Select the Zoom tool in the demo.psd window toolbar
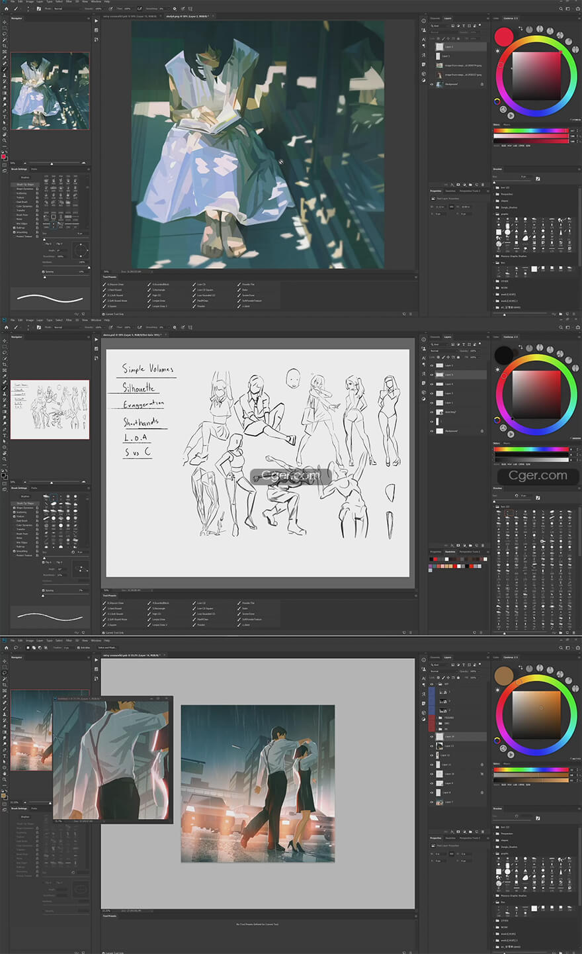The height and width of the screenshot is (954, 582). tap(5, 459)
